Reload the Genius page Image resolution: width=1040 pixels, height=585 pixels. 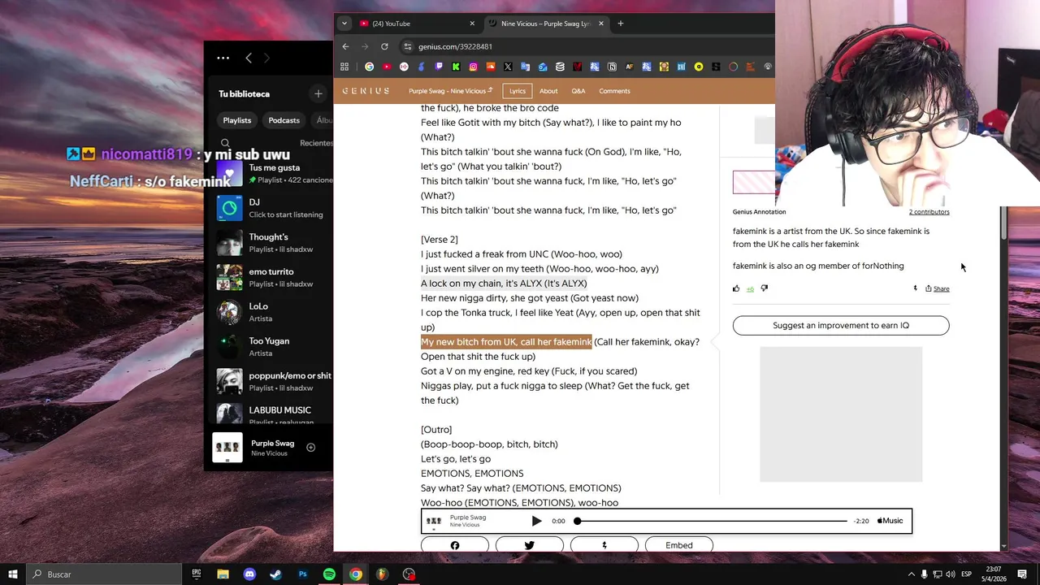(384, 46)
